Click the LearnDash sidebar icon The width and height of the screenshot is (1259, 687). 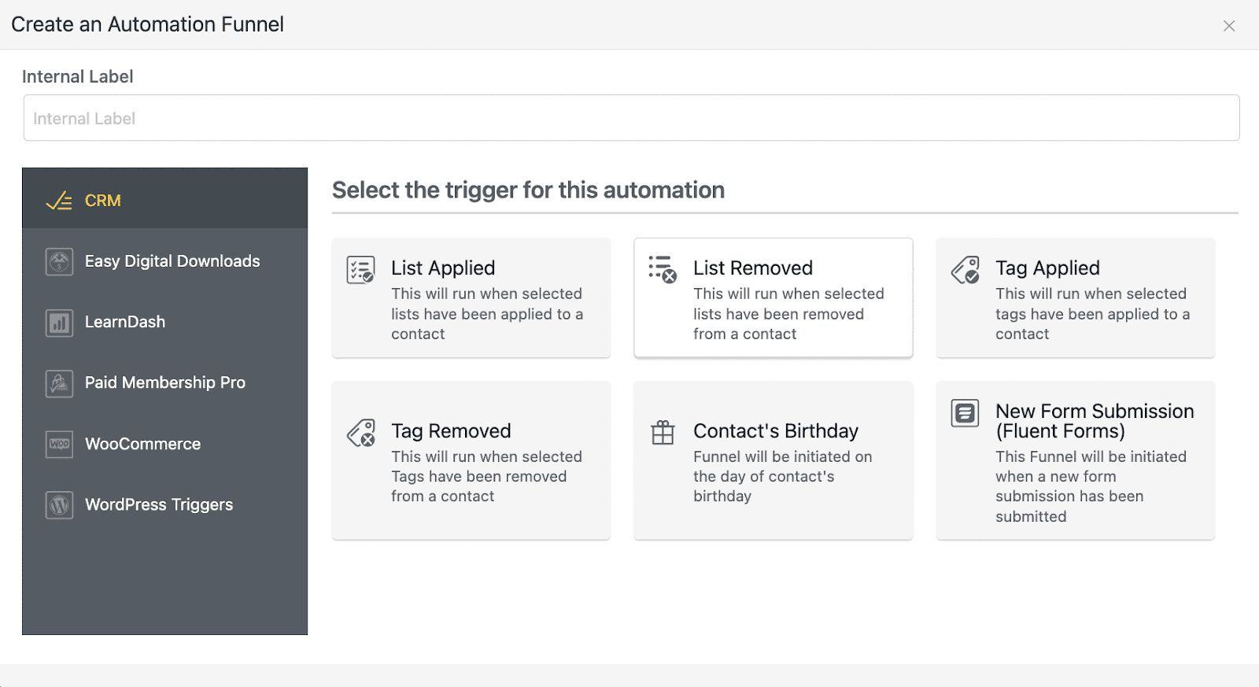(x=60, y=323)
